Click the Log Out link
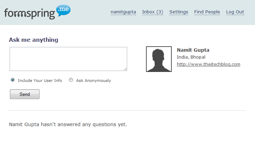 (235, 12)
